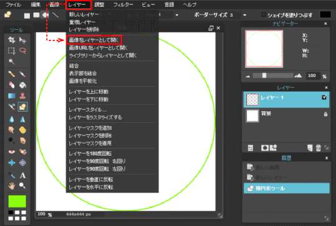This screenshot has height=226, width=336.
Task: Select the Color Replace tool
Action: pyautogui.click(x=12, y=107)
